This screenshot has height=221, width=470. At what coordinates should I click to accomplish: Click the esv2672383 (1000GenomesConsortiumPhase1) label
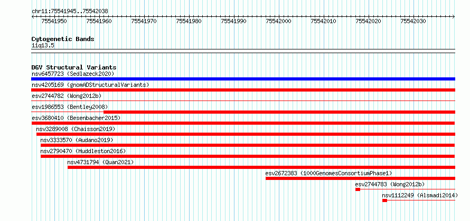pos(328,173)
